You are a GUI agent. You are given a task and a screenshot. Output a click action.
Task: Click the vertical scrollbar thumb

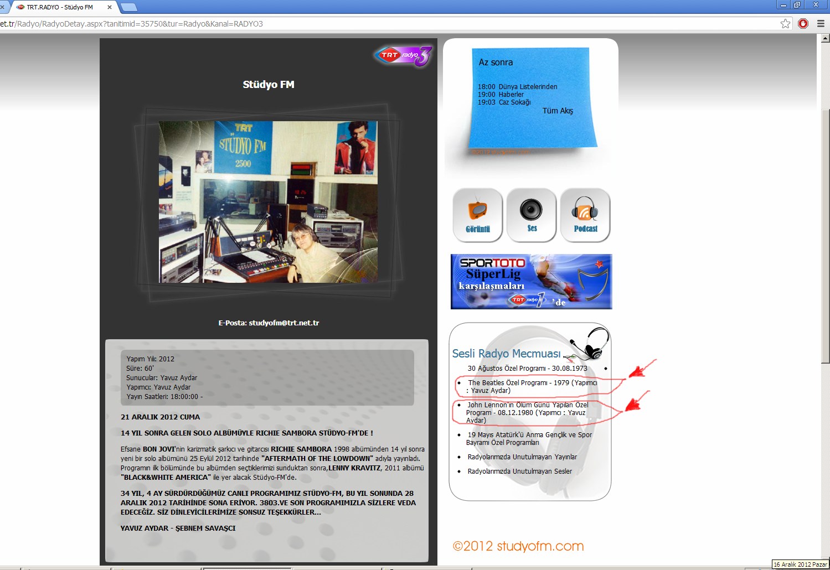(x=825, y=236)
